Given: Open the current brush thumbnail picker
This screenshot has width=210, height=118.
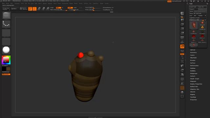Looking at the screenshot, I should point(6,15).
